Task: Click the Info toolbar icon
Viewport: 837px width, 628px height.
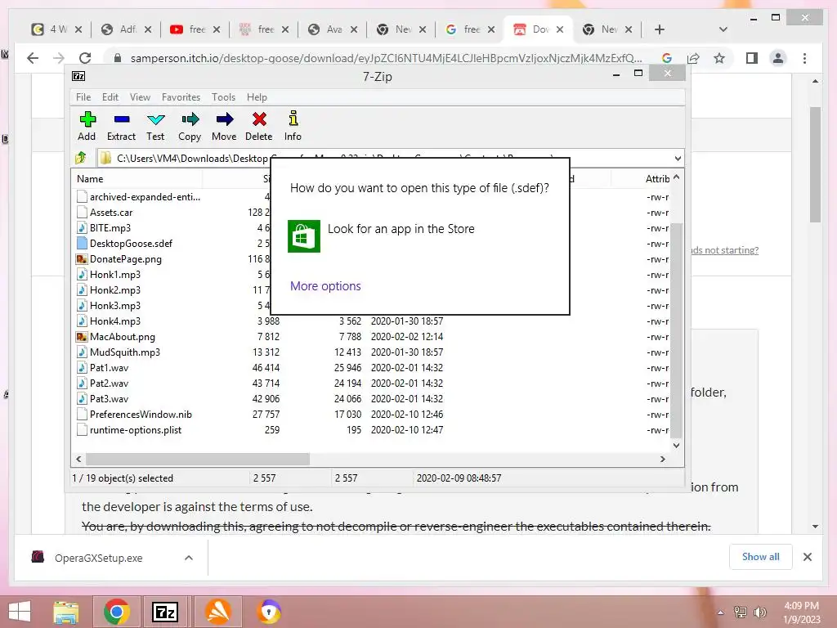Action: click(x=293, y=126)
